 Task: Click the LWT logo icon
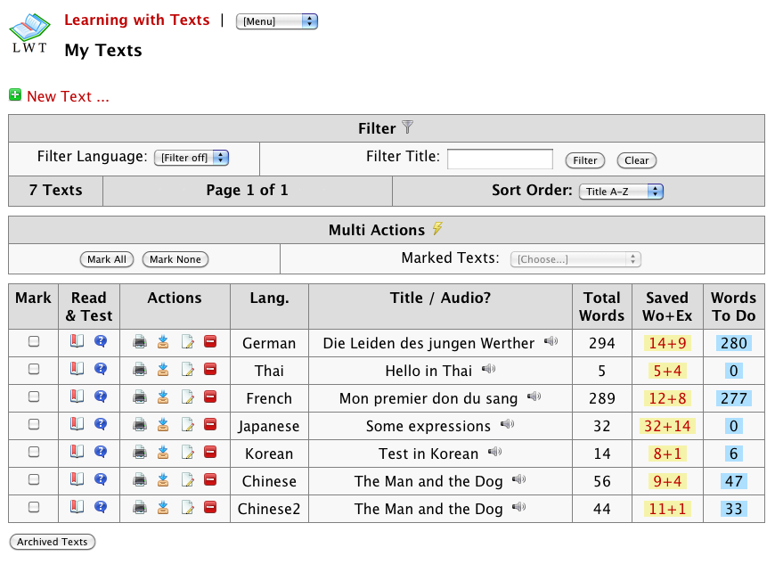[x=29, y=34]
